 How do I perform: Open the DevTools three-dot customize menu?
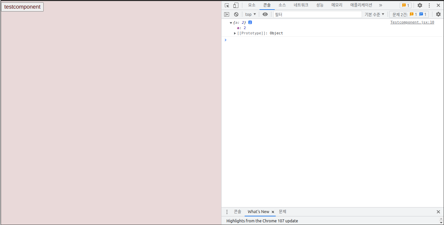[x=429, y=5]
